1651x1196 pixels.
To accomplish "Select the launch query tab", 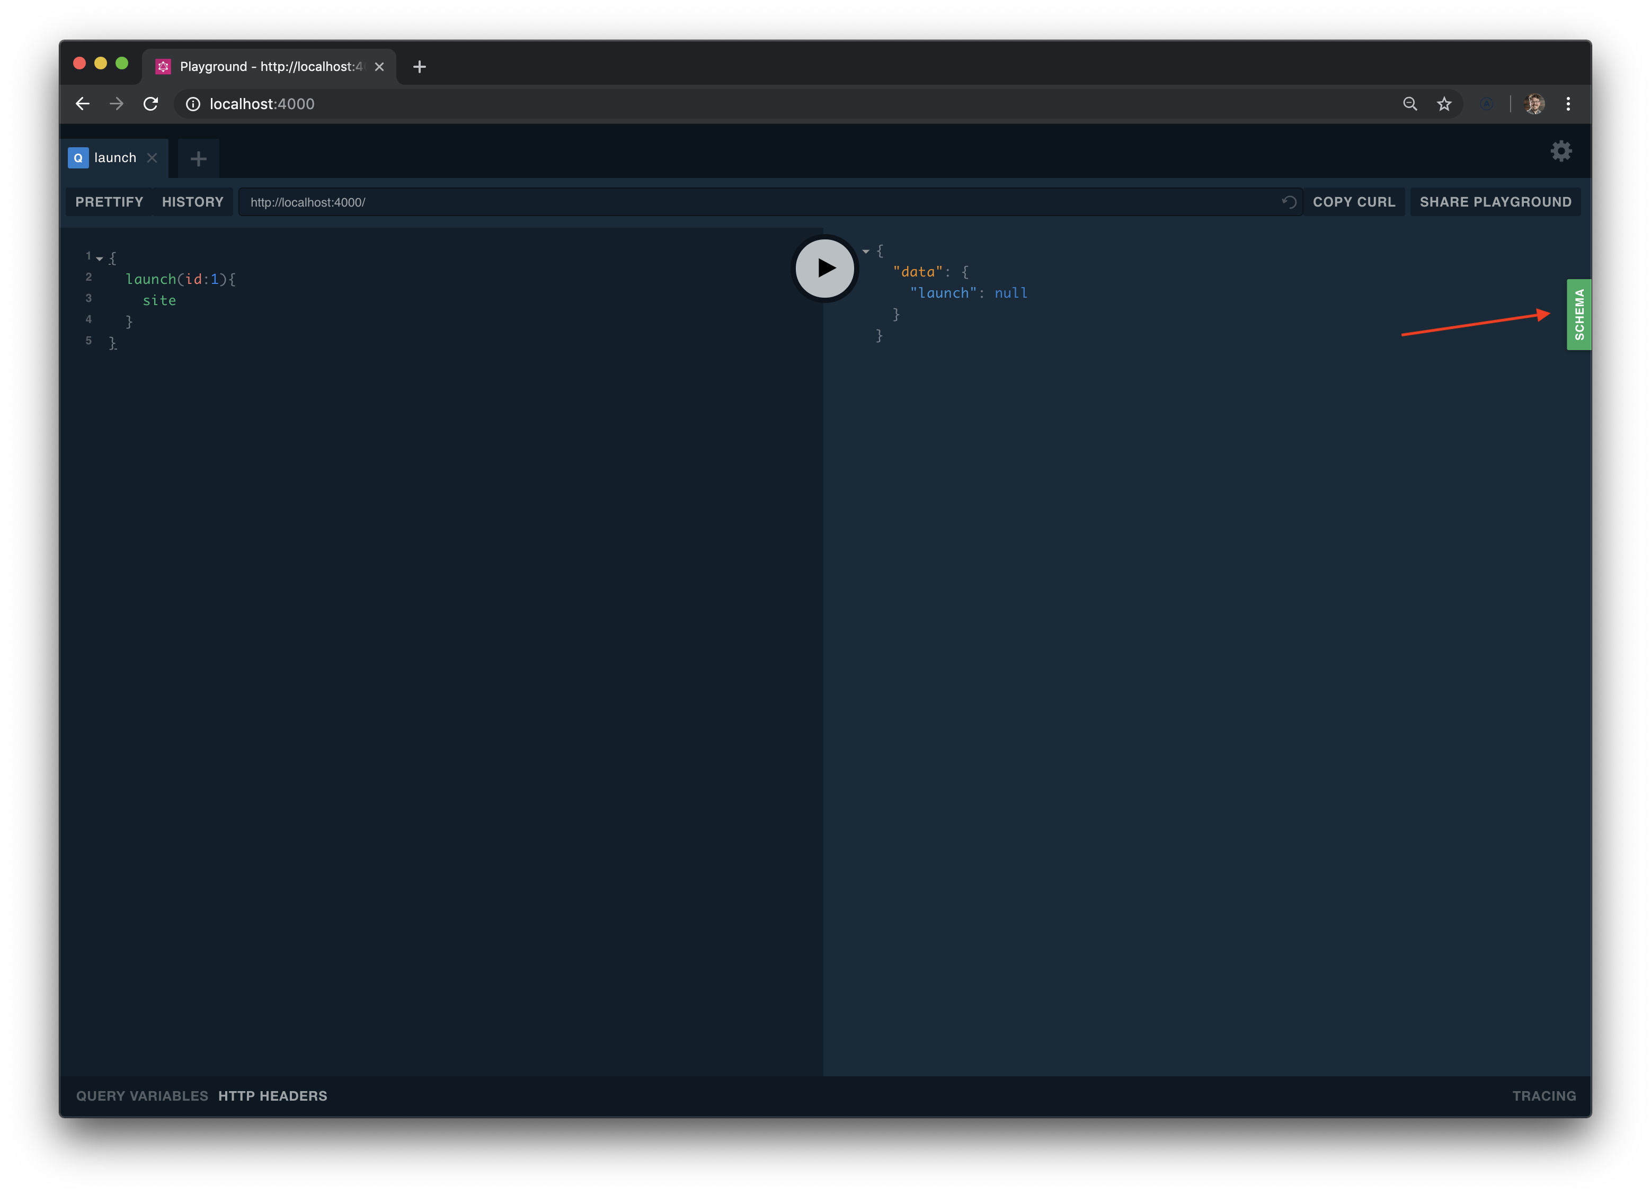I will [x=114, y=158].
